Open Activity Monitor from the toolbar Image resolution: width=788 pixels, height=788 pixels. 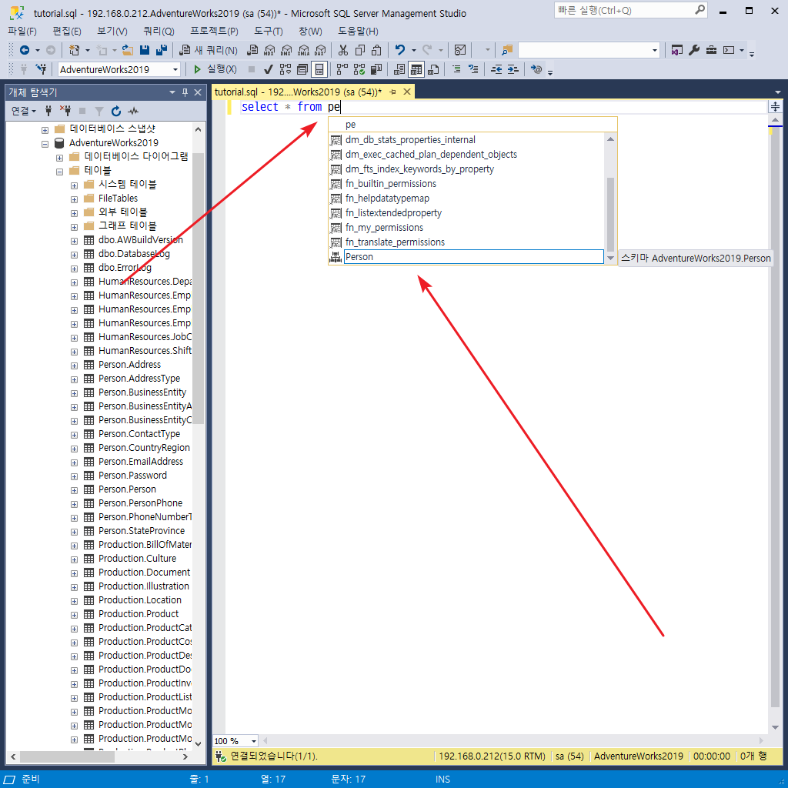[x=460, y=50]
